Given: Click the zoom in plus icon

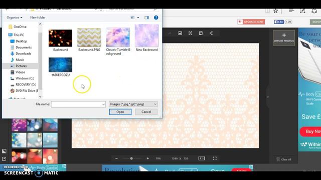Looking at the screenshot, I should 148,158.
